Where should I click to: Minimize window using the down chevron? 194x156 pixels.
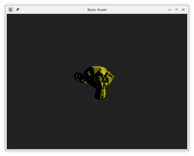tap(170, 10)
